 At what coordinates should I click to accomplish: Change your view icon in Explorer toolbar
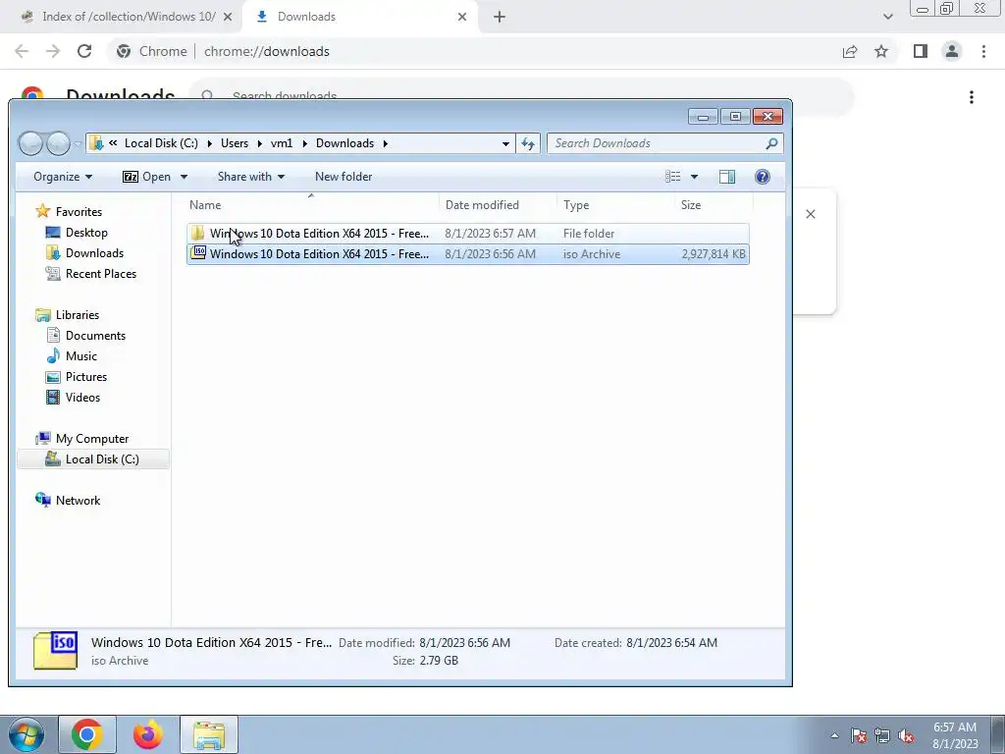672,177
